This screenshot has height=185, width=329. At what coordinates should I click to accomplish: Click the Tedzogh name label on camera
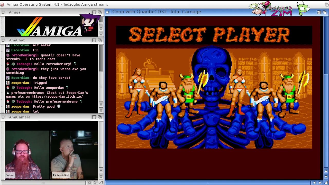point(10,175)
